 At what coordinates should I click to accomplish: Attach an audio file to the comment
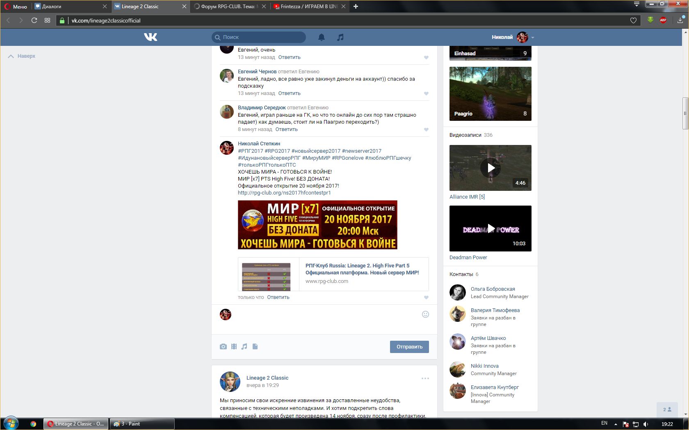[244, 346]
